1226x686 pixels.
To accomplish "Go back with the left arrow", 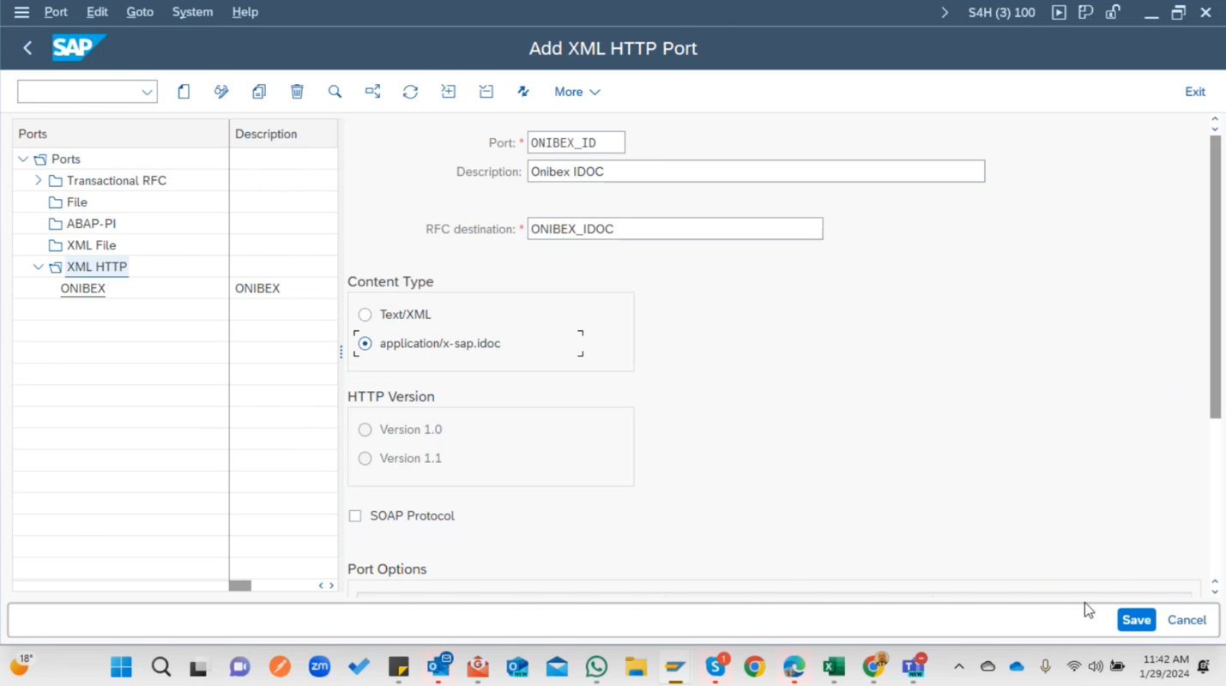I will click(27, 48).
